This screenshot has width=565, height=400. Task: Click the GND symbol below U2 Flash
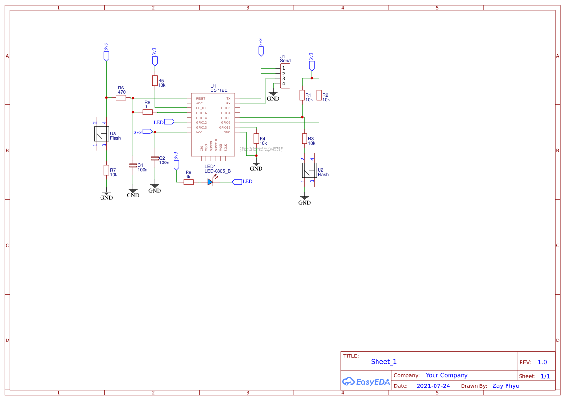pos(304,201)
